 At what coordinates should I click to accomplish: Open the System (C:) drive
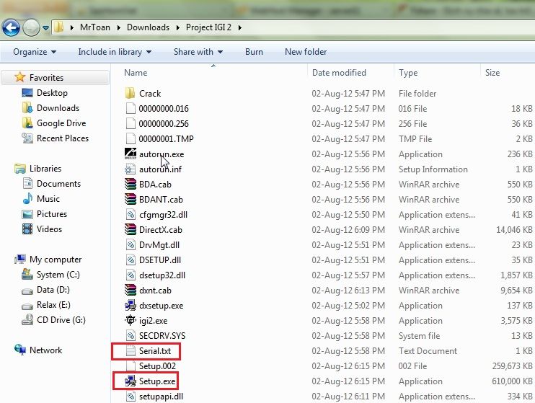(58, 275)
